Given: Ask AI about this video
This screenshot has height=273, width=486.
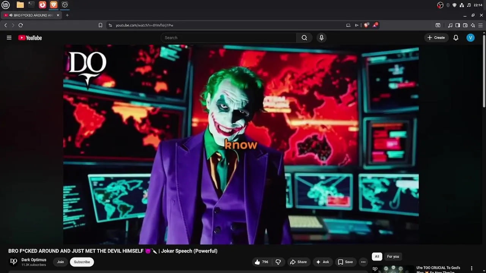Looking at the screenshot, I should 322,262.
